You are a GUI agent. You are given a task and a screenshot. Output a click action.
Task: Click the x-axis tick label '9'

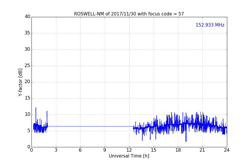[105, 150]
